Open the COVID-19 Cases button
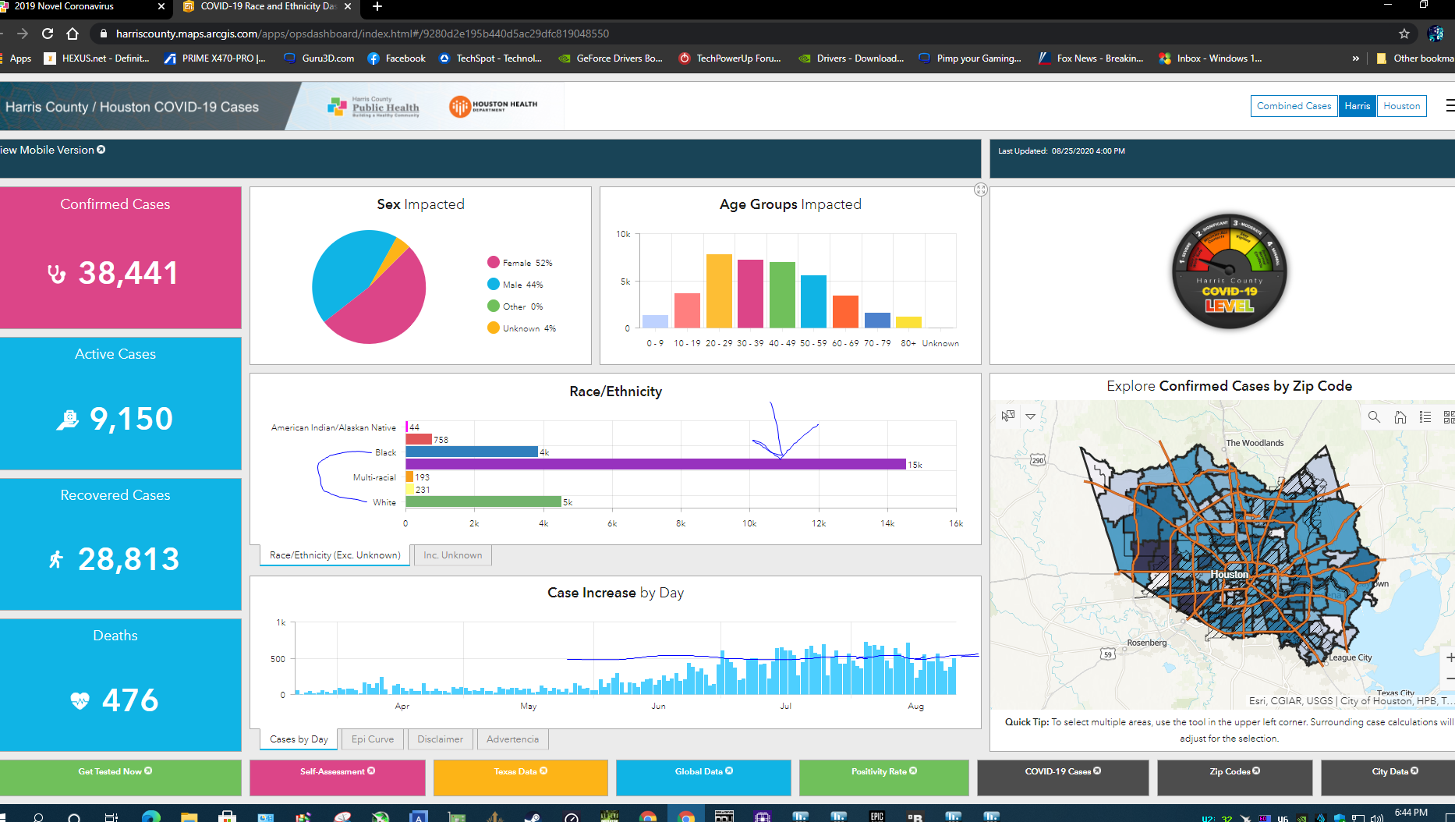 pyautogui.click(x=1063, y=778)
